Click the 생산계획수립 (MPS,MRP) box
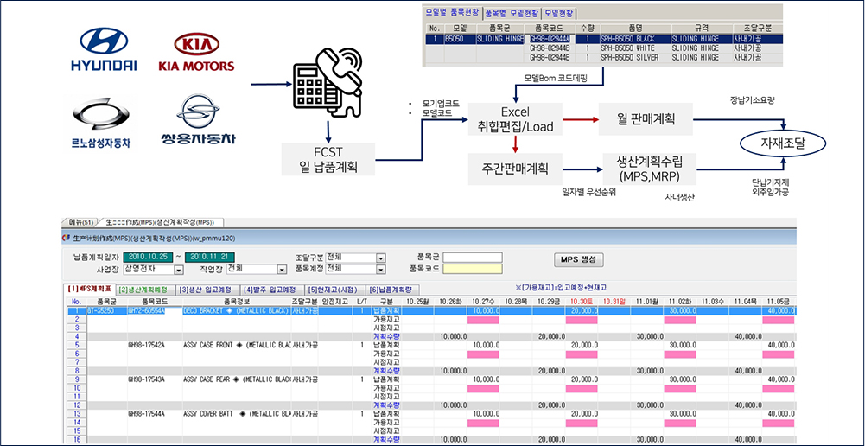This screenshot has width=865, height=446. (x=647, y=169)
